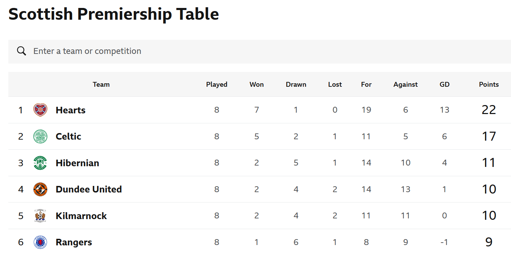
Task: Click the Won column header
Action: click(256, 85)
